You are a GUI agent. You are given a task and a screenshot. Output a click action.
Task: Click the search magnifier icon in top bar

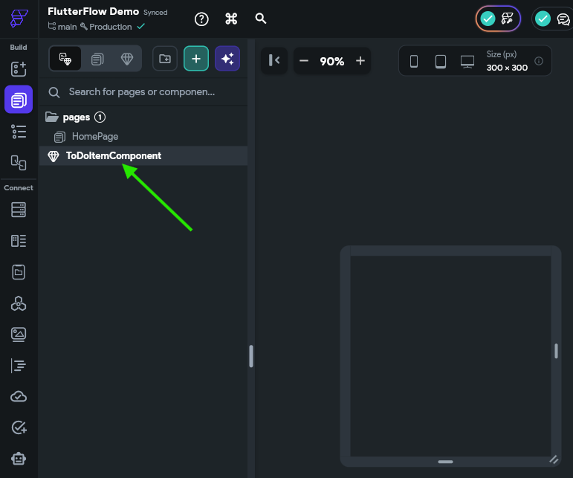(x=261, y=19)
